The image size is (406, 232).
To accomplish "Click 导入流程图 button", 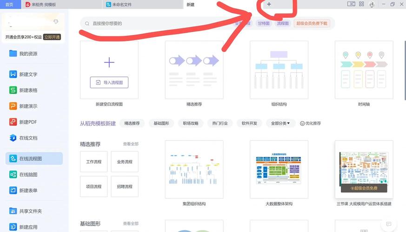I will point(109,83).
